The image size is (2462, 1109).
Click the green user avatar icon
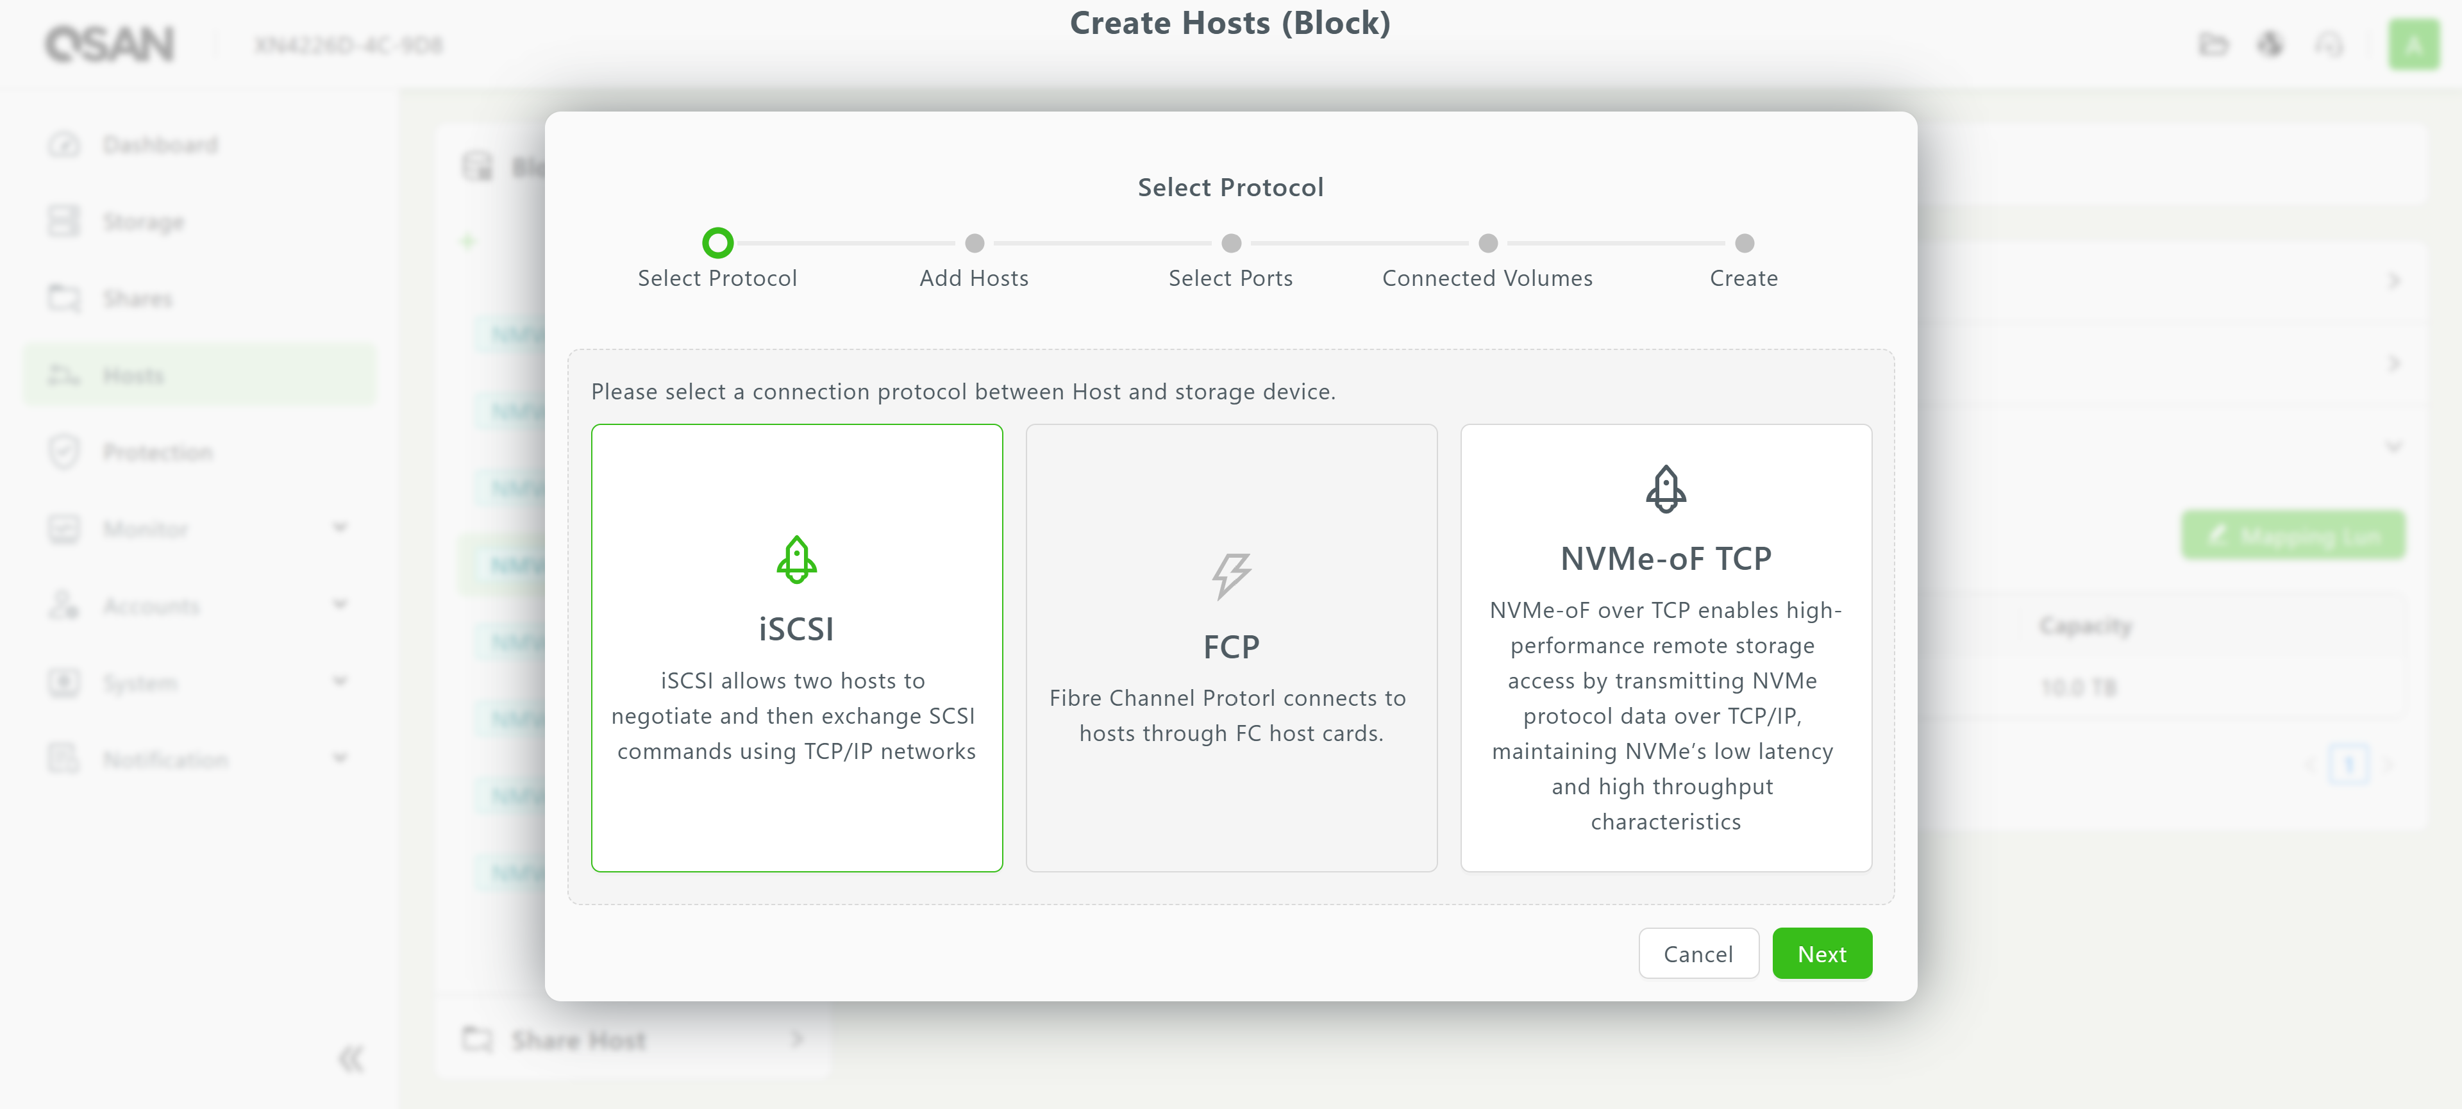pyautogui.click(x=2413, y=45)
